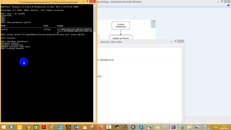Switch to the photo viewer taskbar icon
The height and width of the screenshot is (130, 231).
(x=197, y=127)
